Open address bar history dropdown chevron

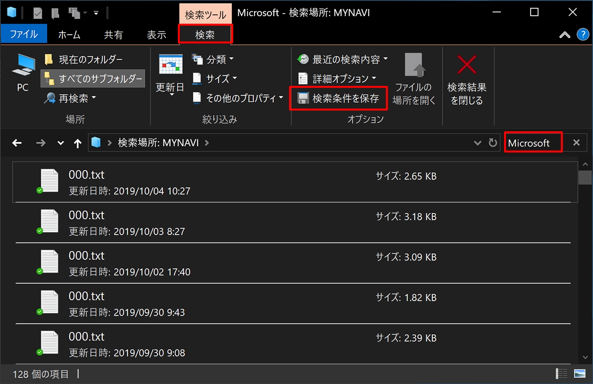[x=477, y=143]
